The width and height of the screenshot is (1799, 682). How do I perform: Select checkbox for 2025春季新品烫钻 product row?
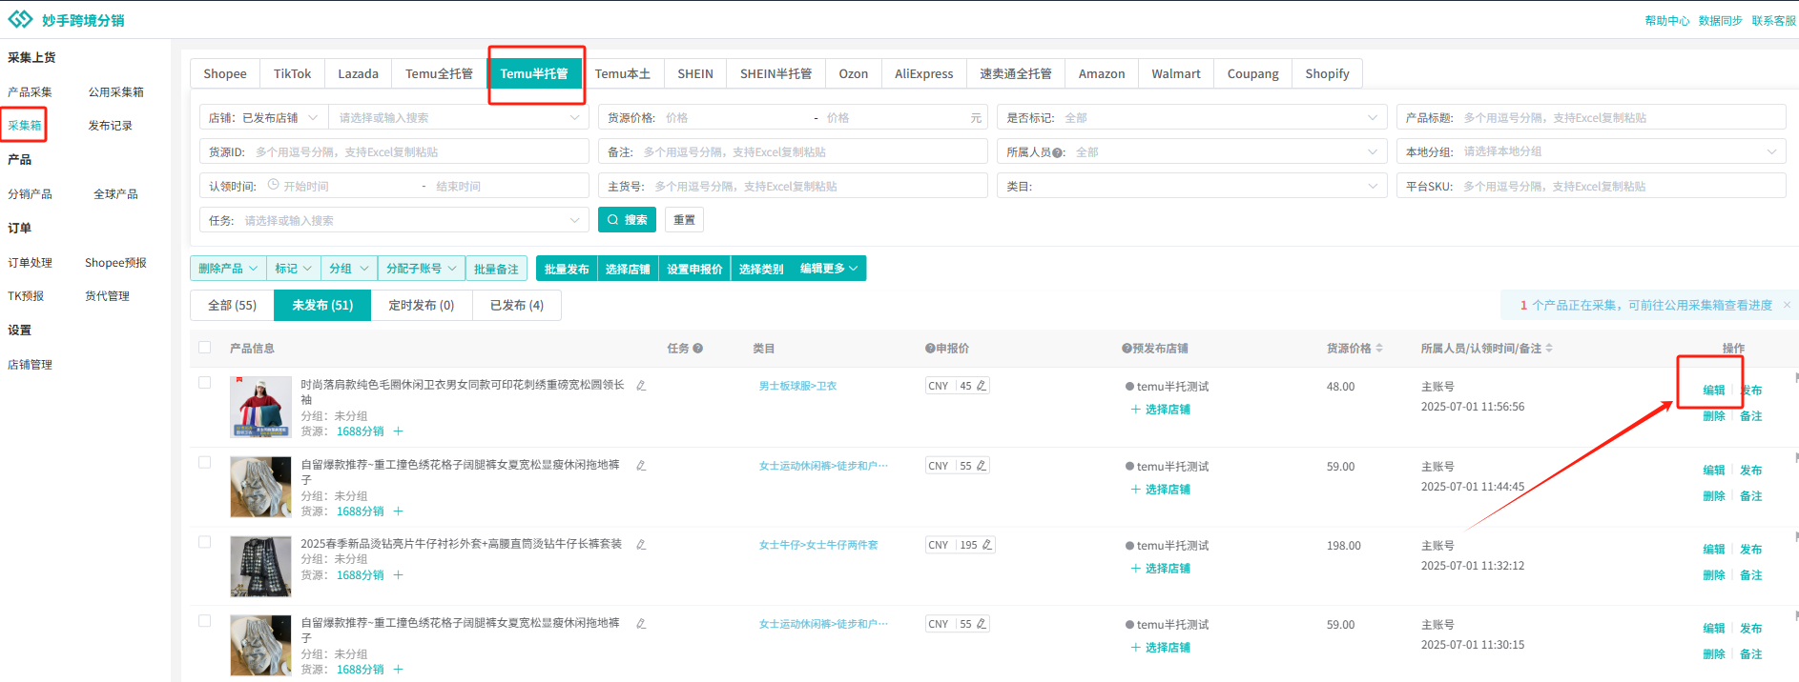coord(204,542)
